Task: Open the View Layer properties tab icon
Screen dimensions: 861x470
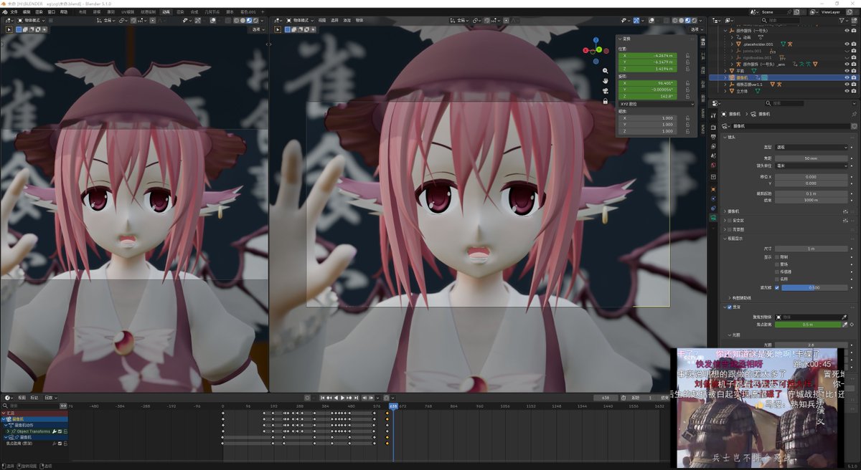Action: (713, 145)
